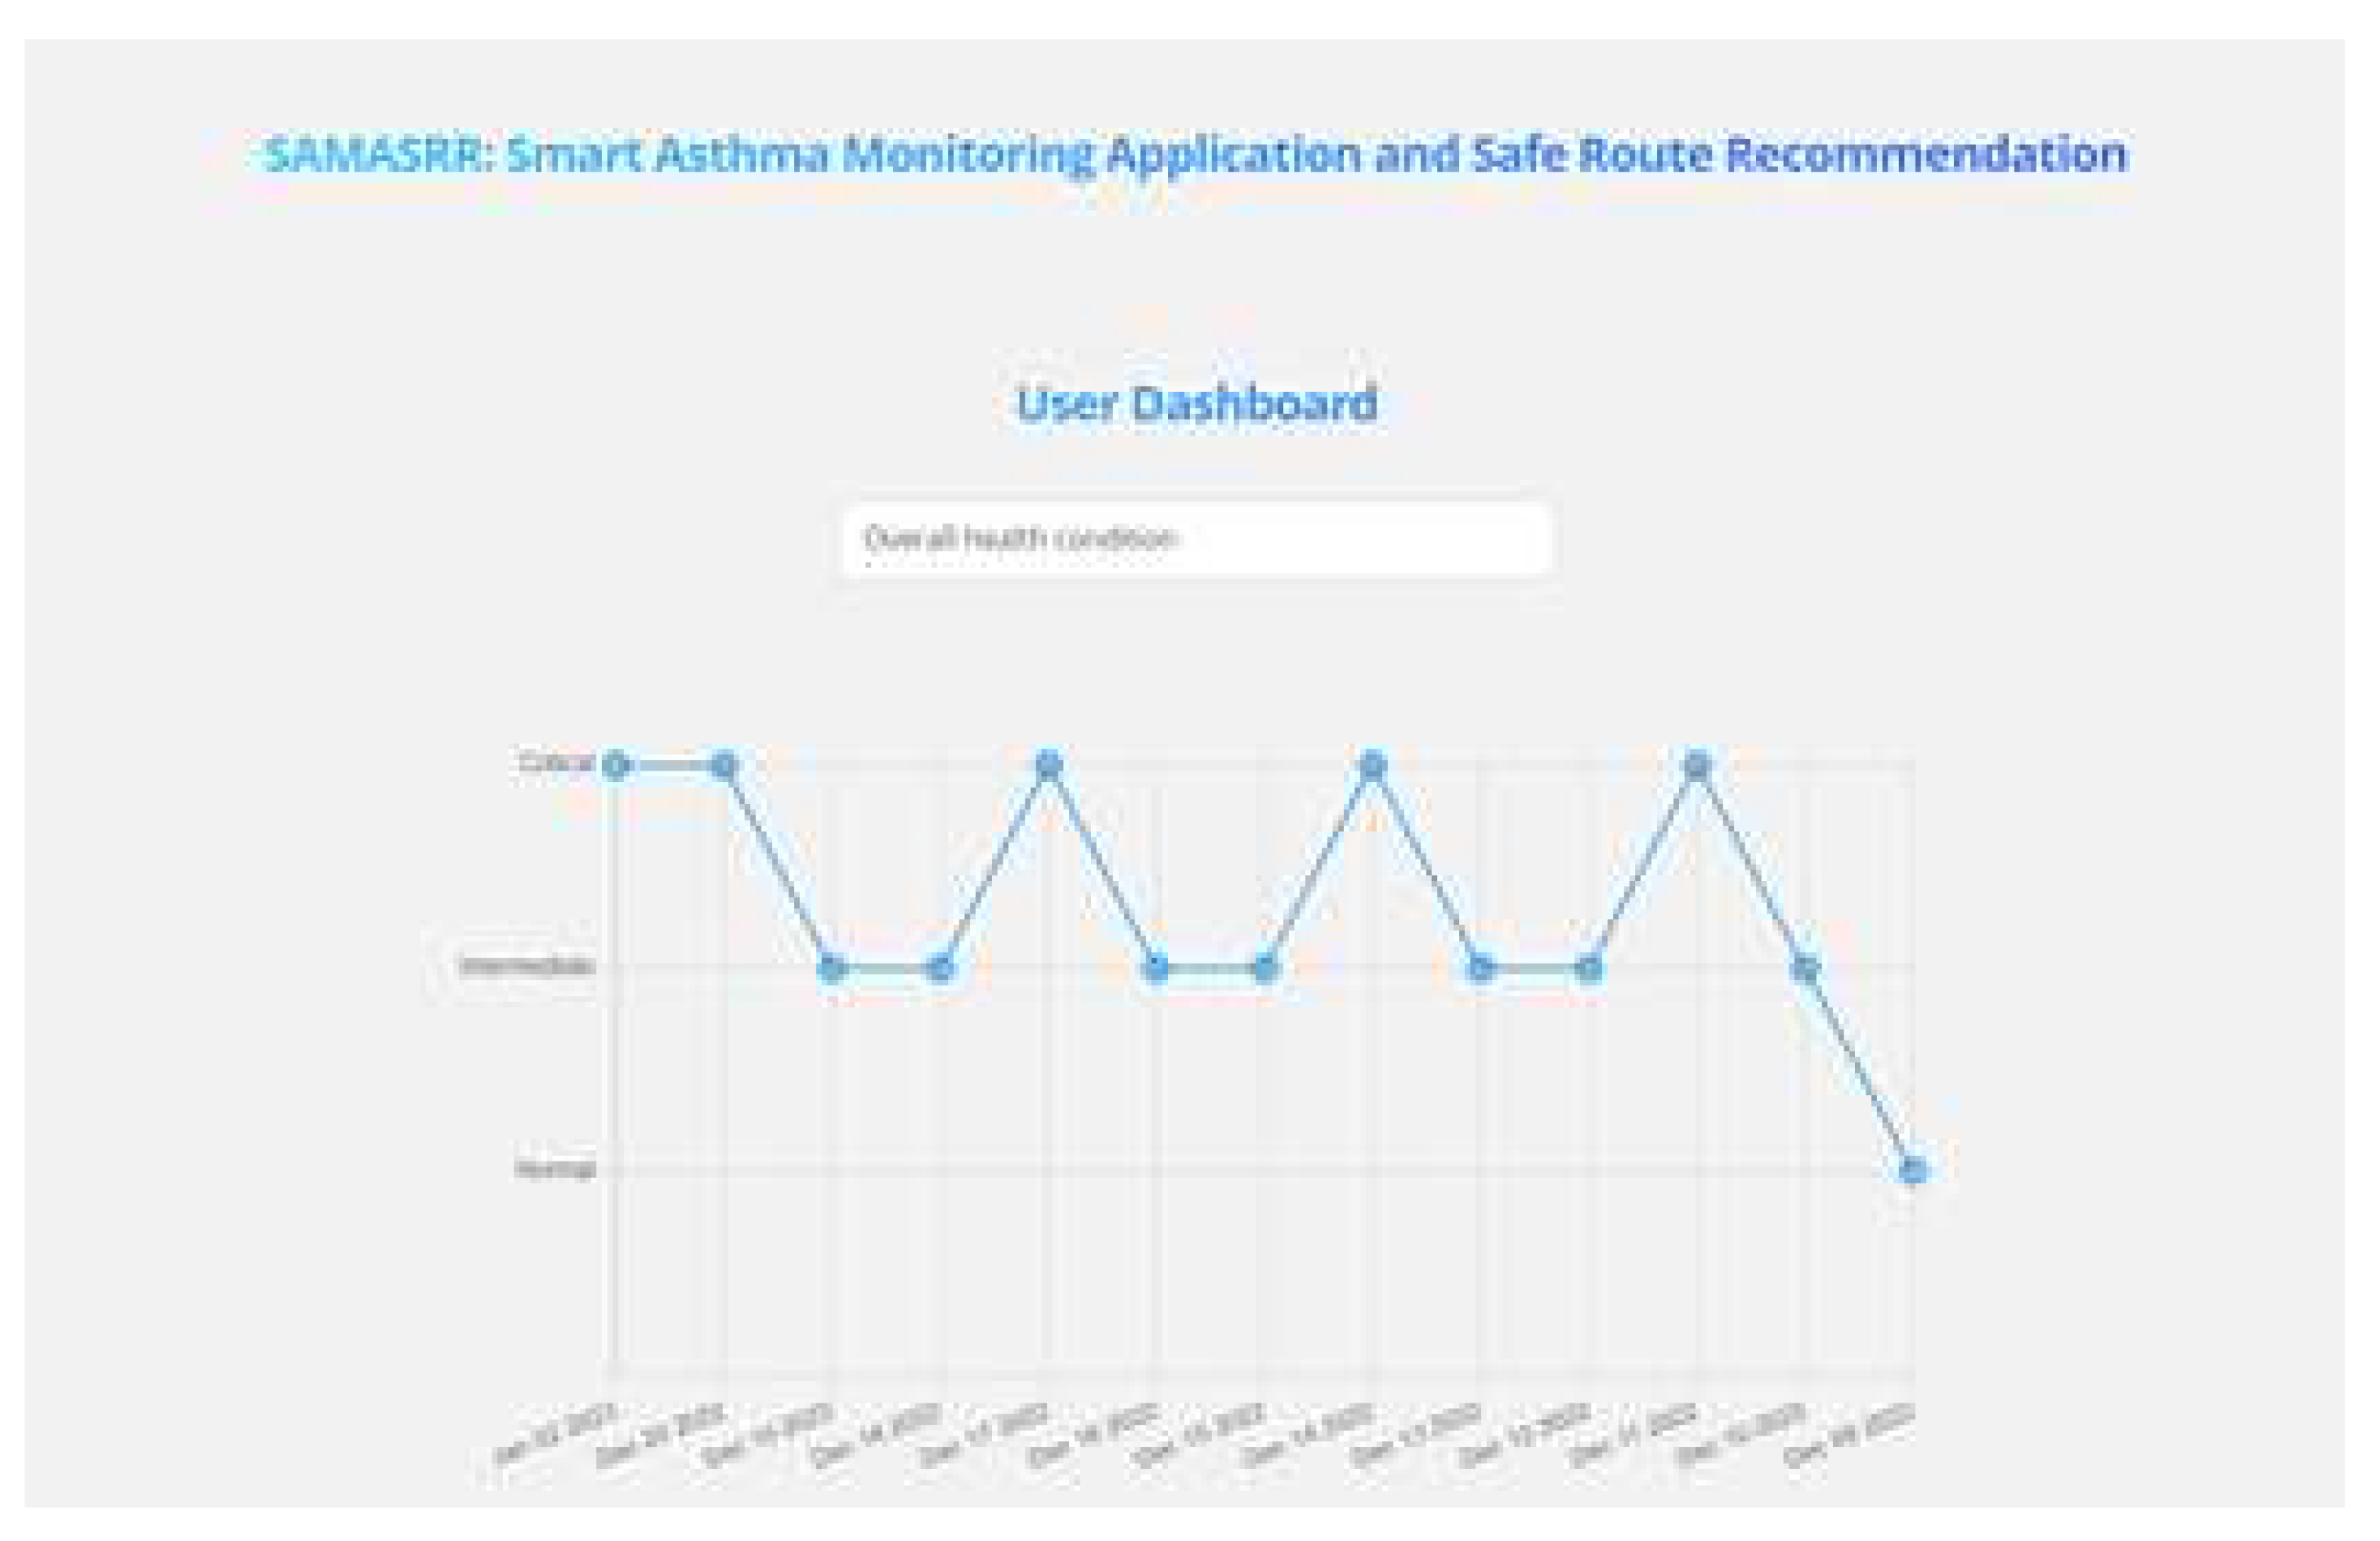The height and width of the screenshot is (1541, 2380).
Task: Click the Critical y-axis label
Action: [x=556, y=763]
